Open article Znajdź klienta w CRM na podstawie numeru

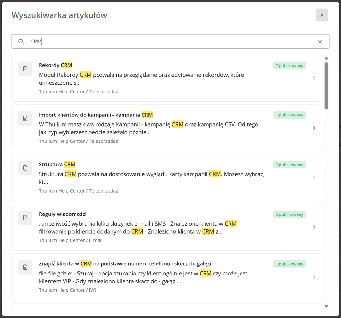point(125,263)
